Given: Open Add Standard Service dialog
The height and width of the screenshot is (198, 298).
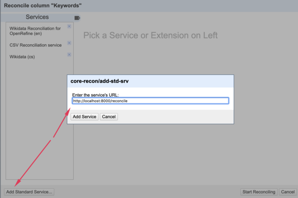Looking at the screenshot, I should [x=29, y=192].
